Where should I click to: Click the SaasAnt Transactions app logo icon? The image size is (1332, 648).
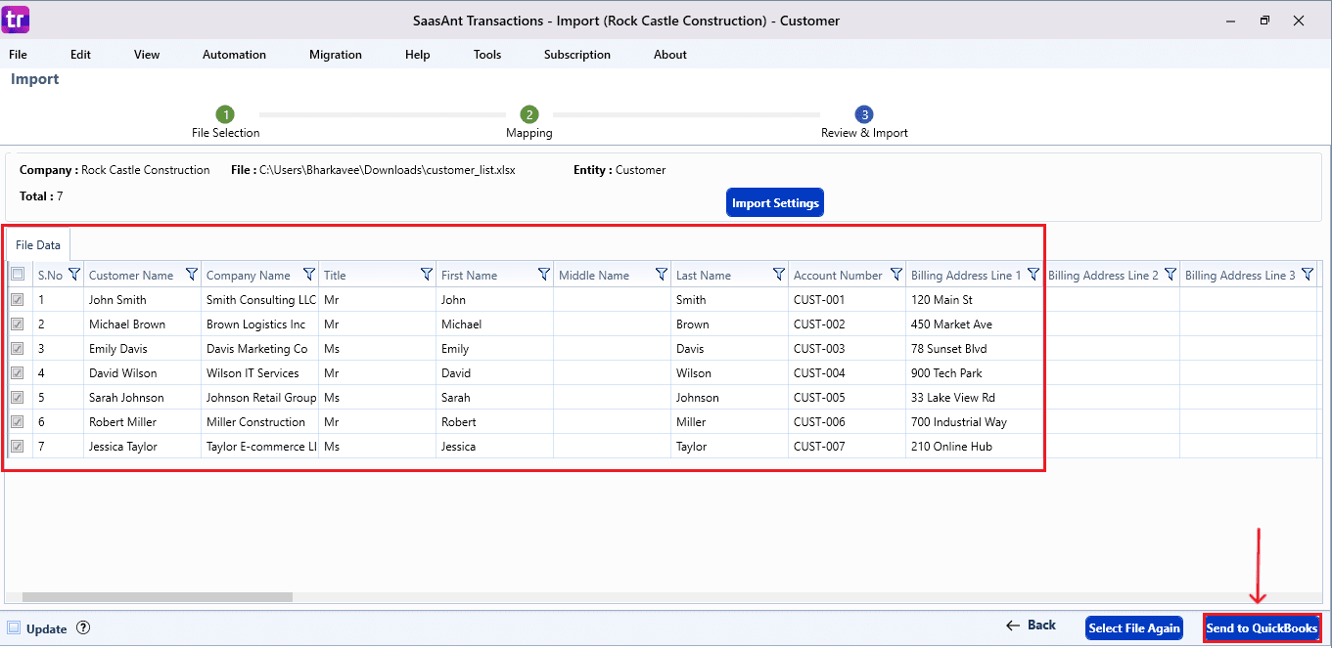[17, 20]
